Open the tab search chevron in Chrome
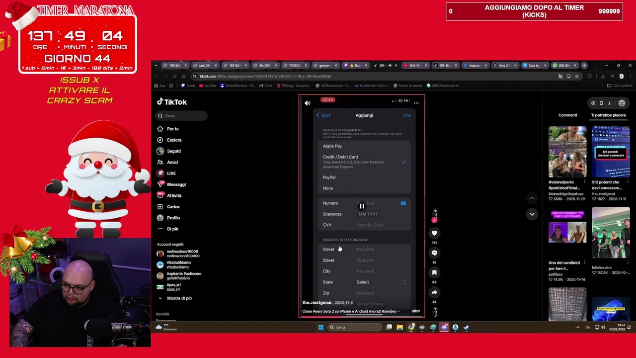Image resolution: width=636 pixels, height=358 pixels. [156, 65]
